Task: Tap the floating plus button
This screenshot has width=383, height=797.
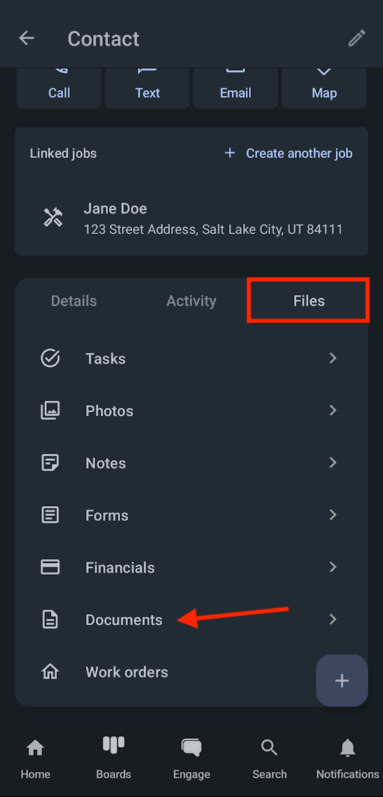Action: point(342,680)
